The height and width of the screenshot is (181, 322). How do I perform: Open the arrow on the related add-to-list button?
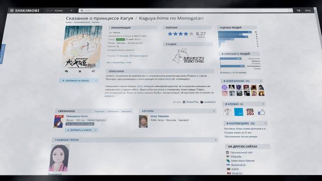coord(96,130)
